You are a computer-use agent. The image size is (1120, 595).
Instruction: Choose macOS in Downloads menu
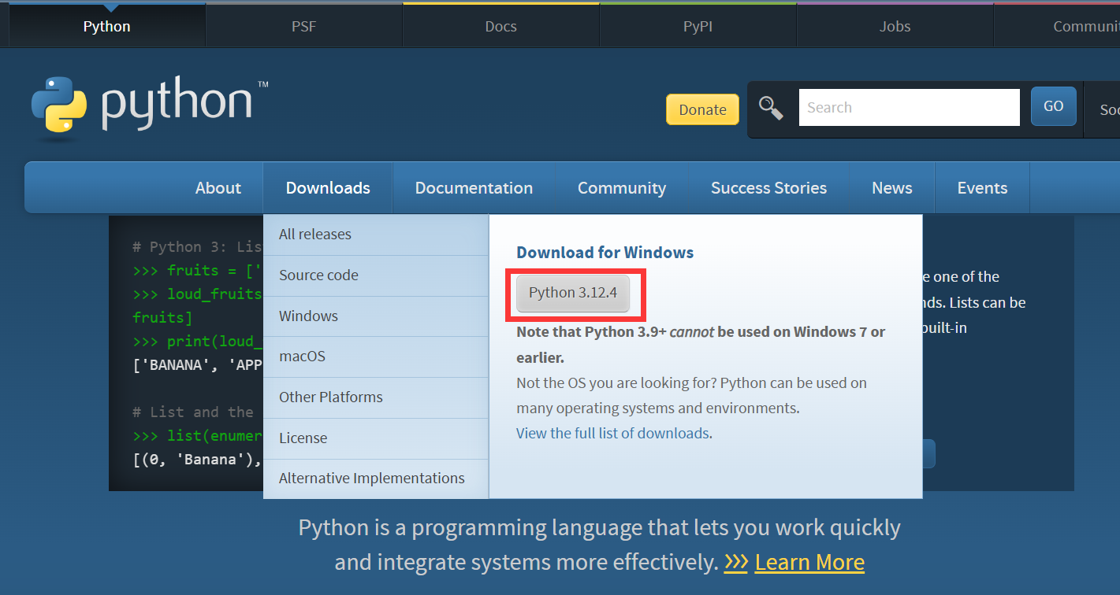click(x=376, y=357)
